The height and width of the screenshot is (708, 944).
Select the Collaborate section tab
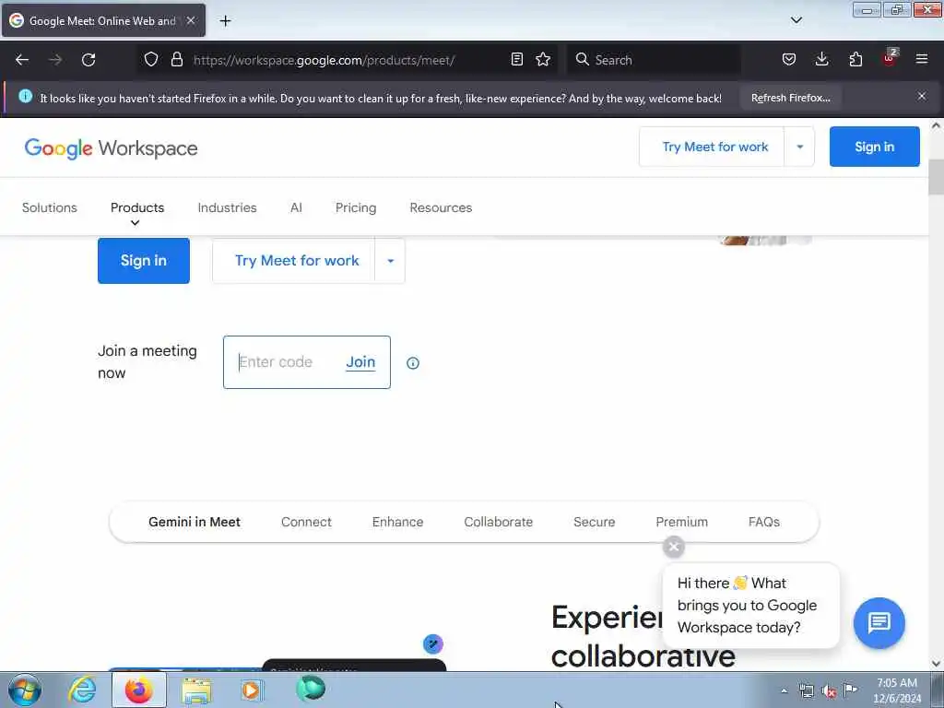point(499,522)
